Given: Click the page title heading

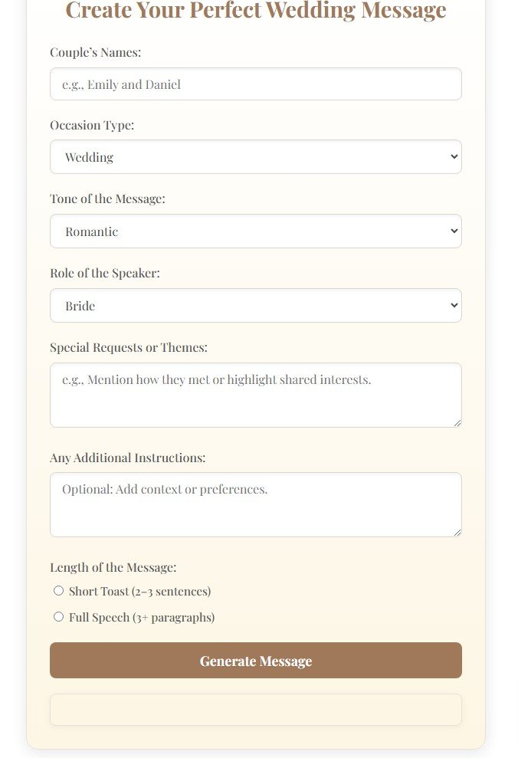Looking at the screenshot, I should (x=256, y=11).
